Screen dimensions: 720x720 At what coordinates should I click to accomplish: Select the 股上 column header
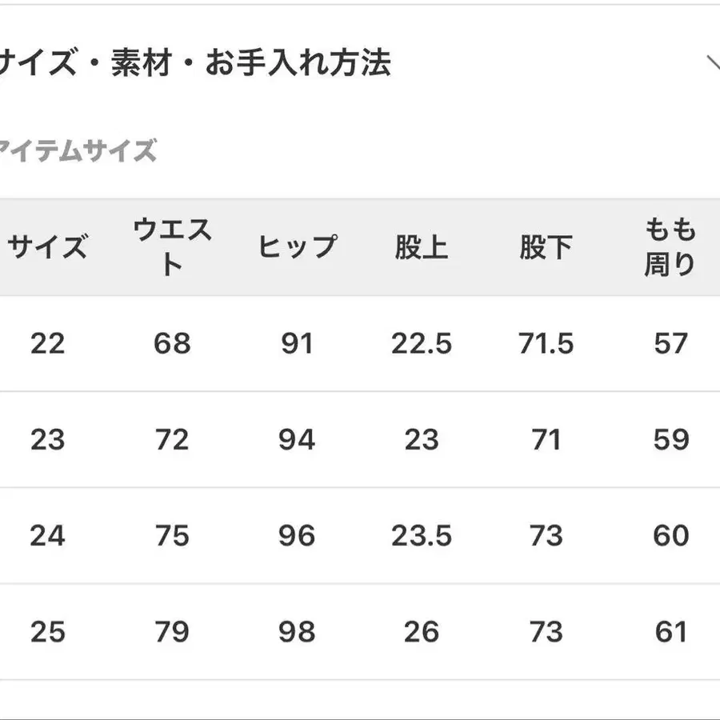pos(421,246)
